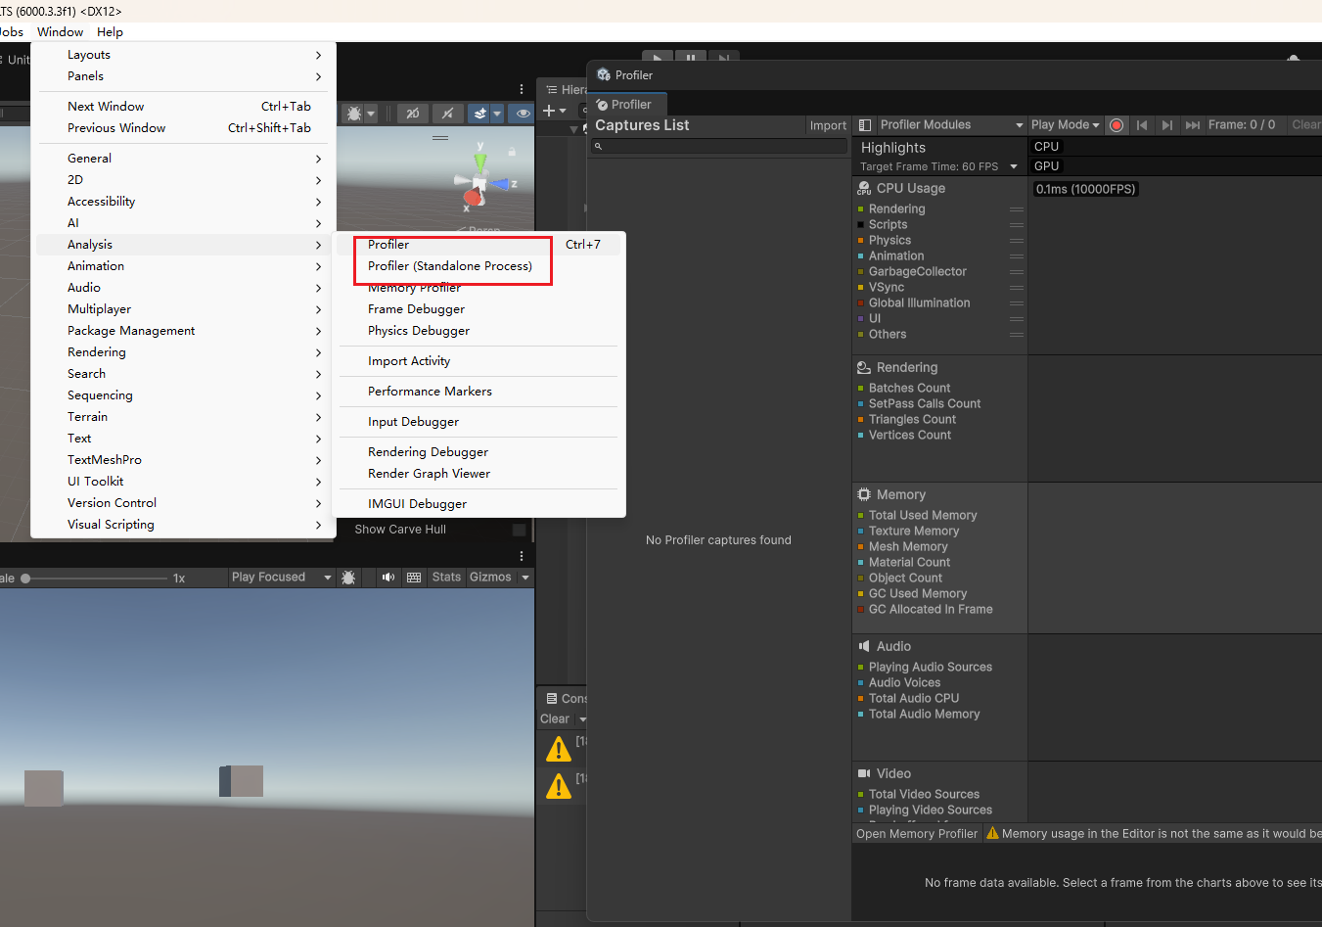The height and width of the screenshot is (927, 1322).
Task: Click the Game view scale slider handle
Action: [25, 579]
